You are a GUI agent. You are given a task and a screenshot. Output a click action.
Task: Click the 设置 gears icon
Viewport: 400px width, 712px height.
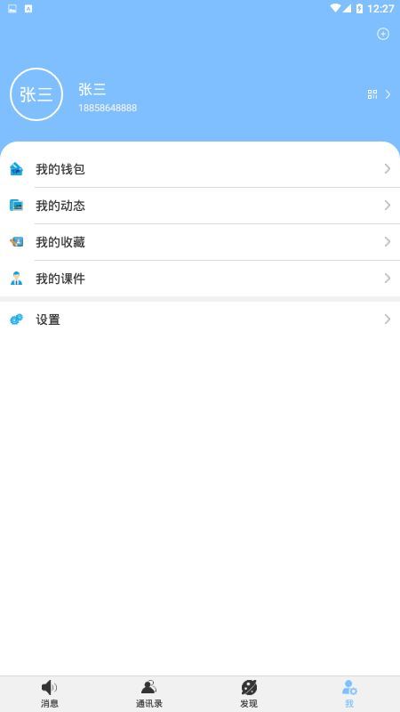(x=16, y=320)
